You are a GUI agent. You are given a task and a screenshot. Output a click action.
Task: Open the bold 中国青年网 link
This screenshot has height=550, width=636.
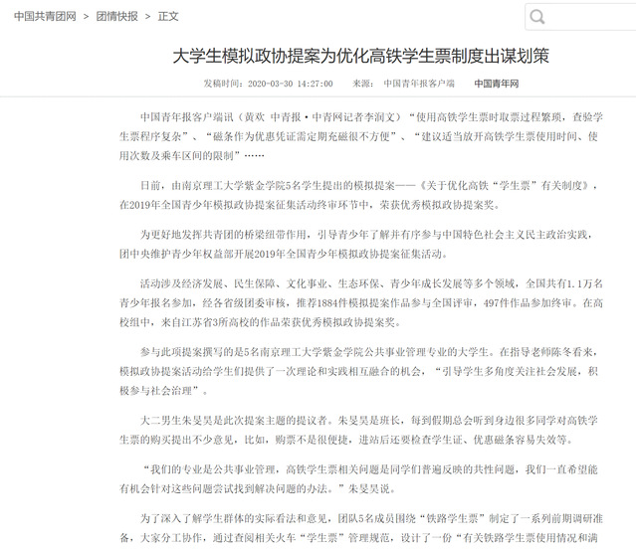click(x=496, y=84)
